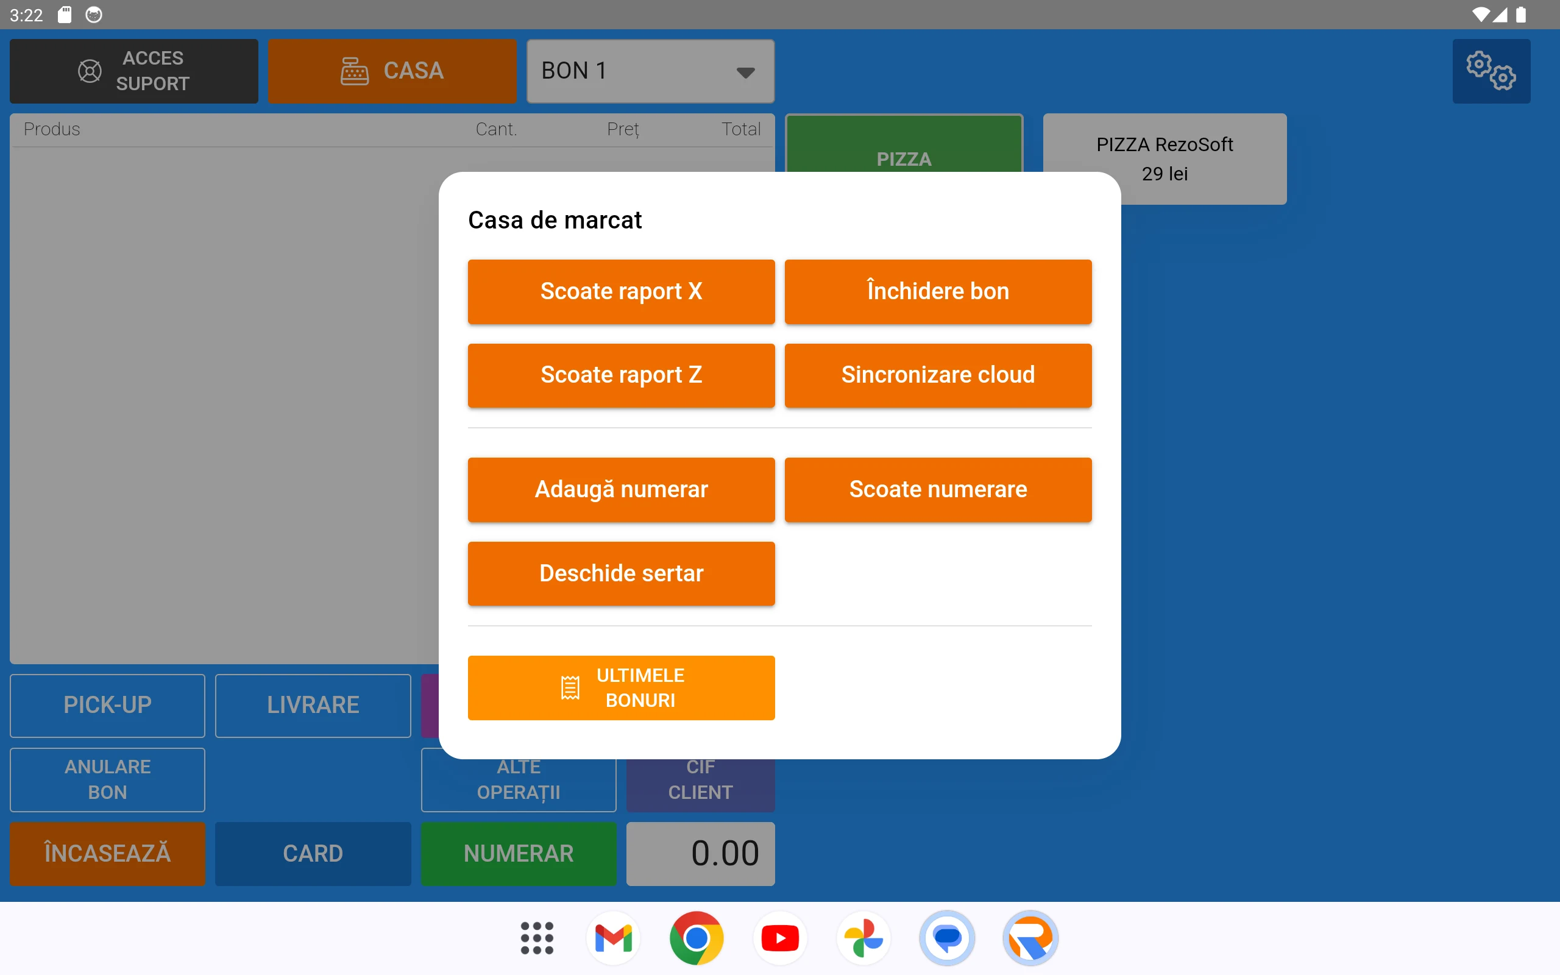Click the cash register icon on CASA

(x=355, y=71)
